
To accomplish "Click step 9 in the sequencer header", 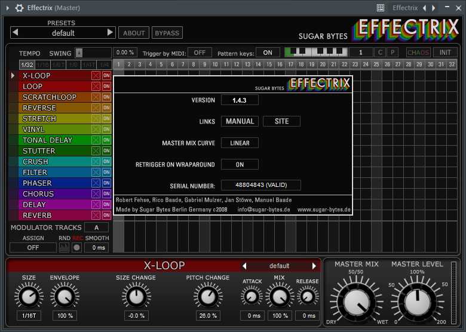I will pyautogui.click(x=204, y=64).
